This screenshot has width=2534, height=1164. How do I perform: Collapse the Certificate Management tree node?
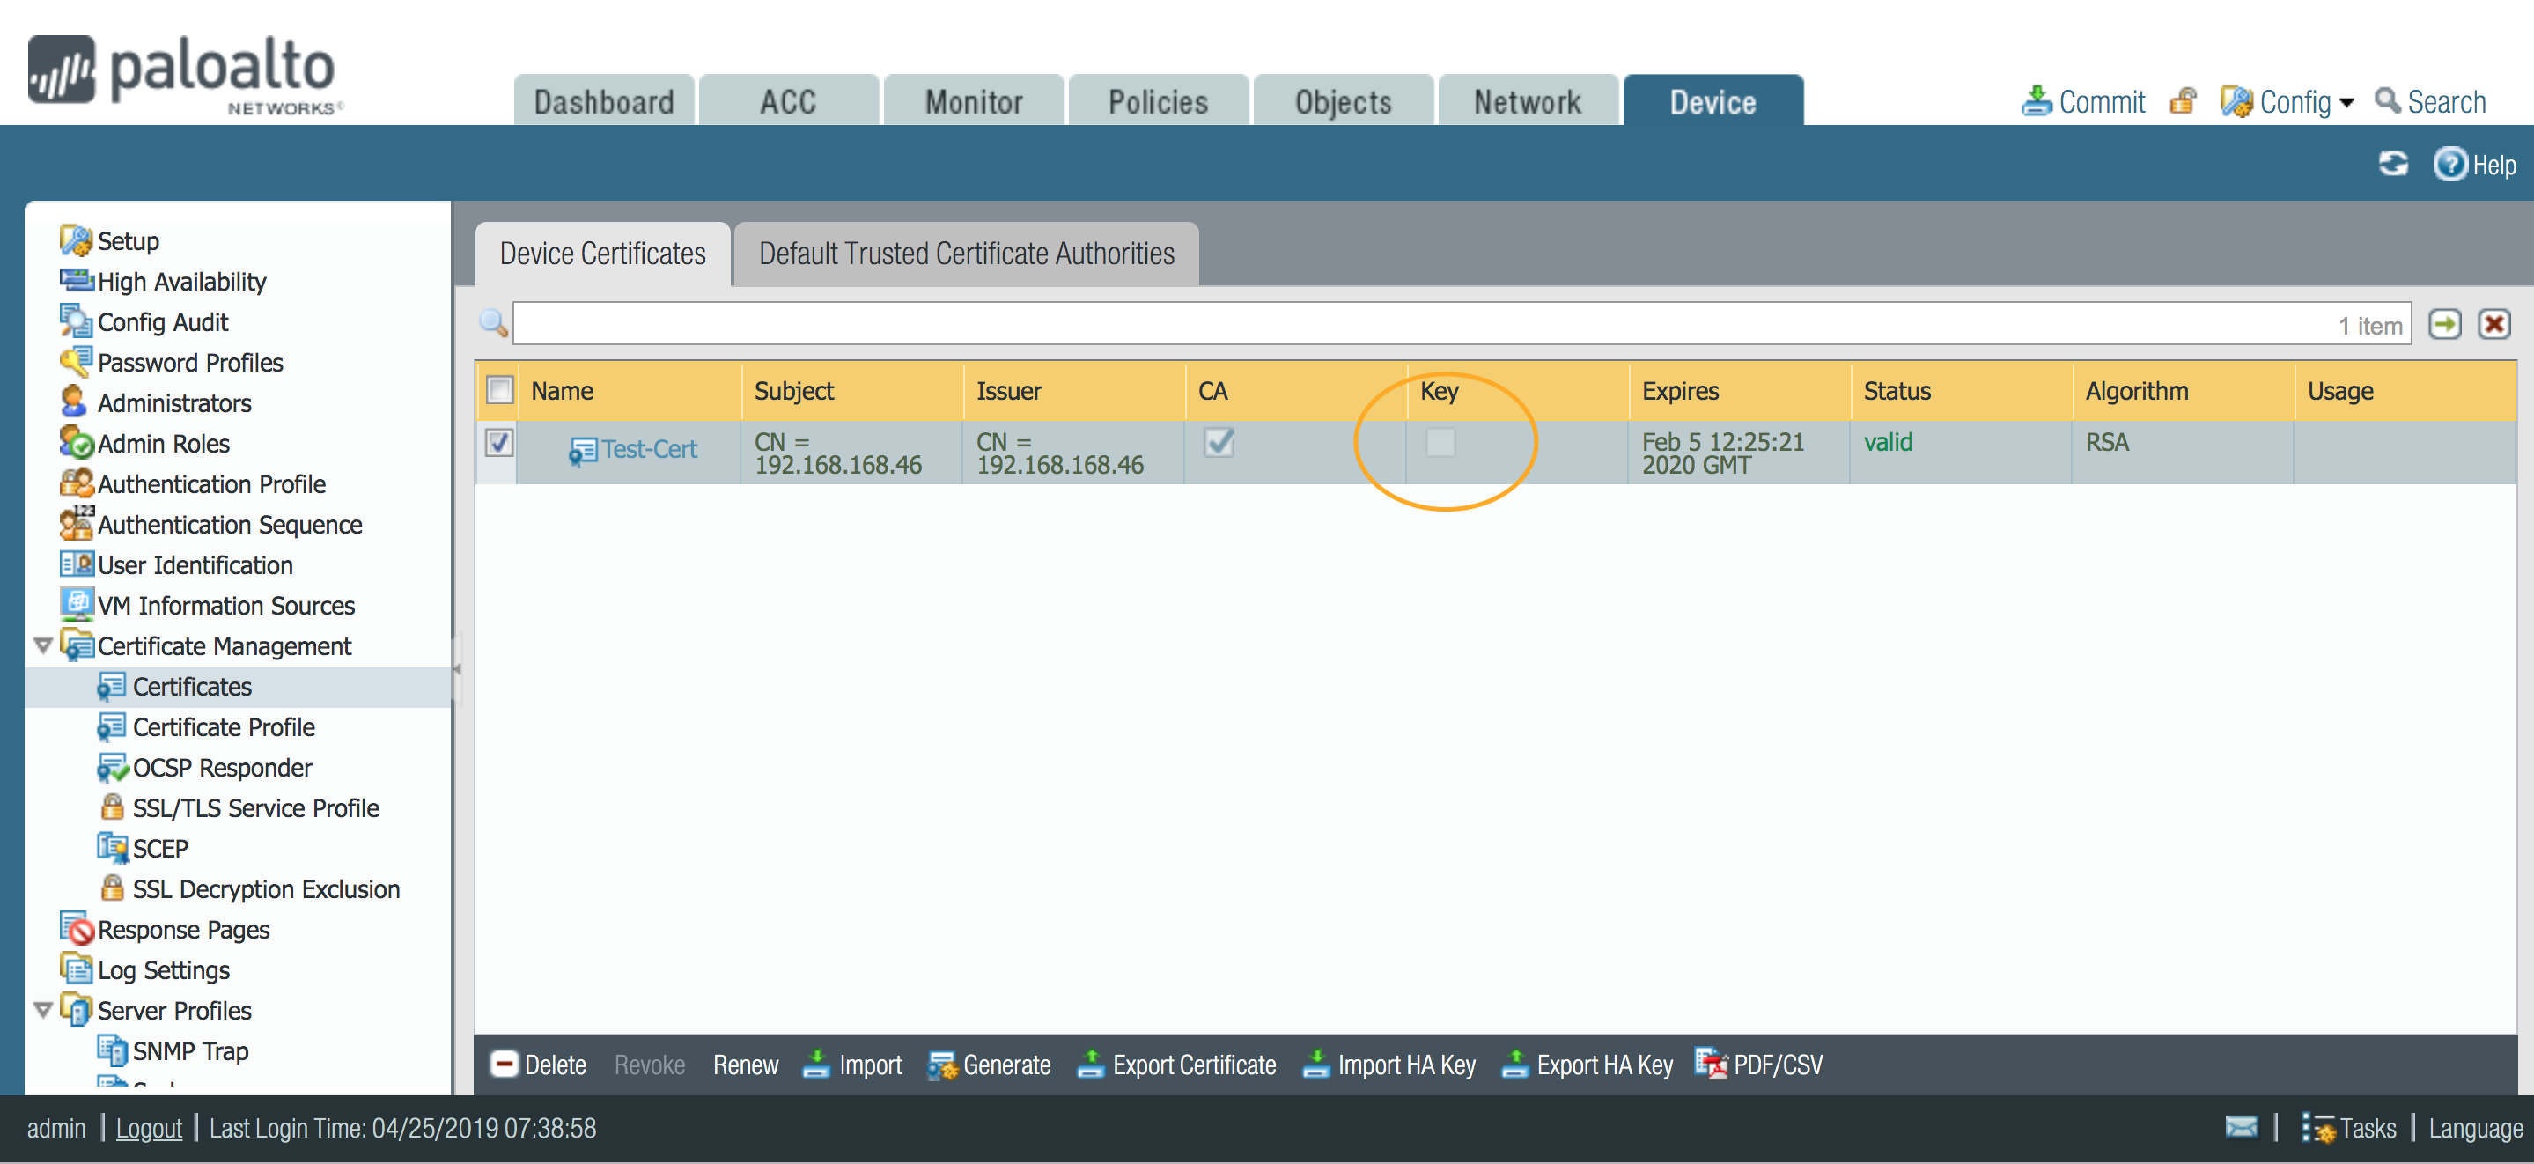click(x=43, y=645)
